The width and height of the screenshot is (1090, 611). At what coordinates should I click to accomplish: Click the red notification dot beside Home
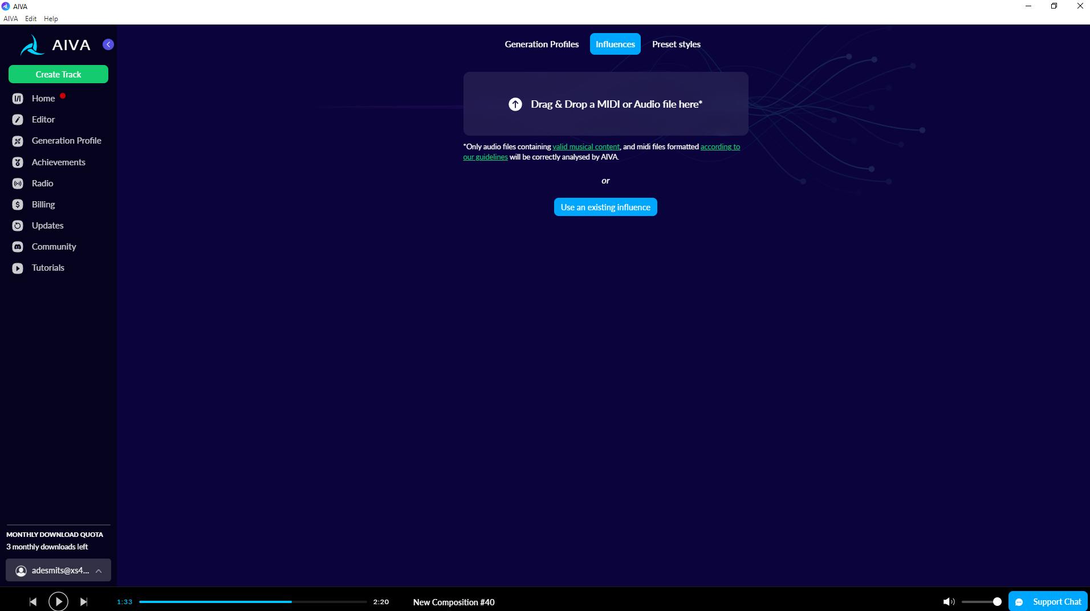(63, 96)
